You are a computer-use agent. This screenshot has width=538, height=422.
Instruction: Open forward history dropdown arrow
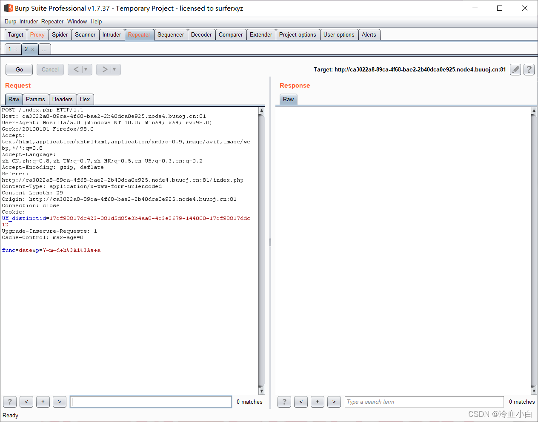[x=114, y=69]
